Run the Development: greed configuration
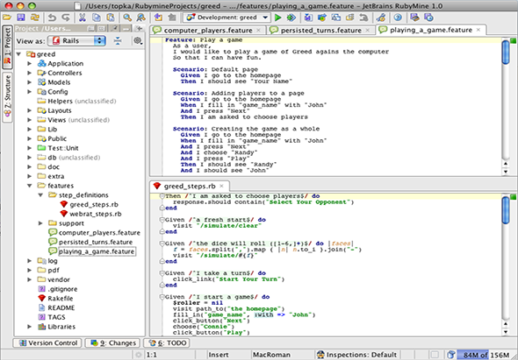The width and height of the screenshot is (518, 360). click(277, 18)
